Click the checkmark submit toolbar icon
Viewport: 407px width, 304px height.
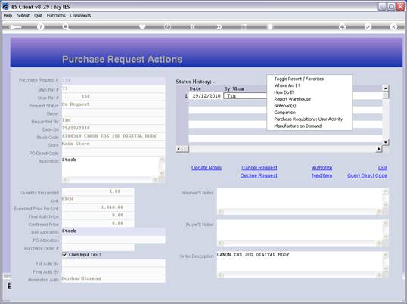(368, 26)
